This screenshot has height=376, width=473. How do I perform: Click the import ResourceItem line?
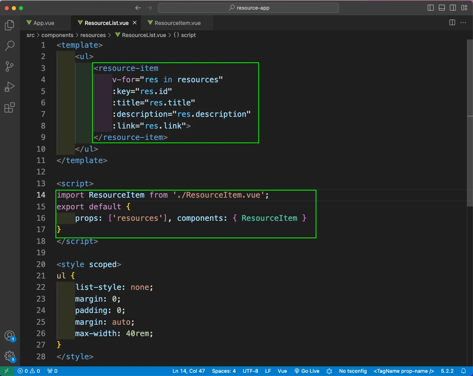163,195
